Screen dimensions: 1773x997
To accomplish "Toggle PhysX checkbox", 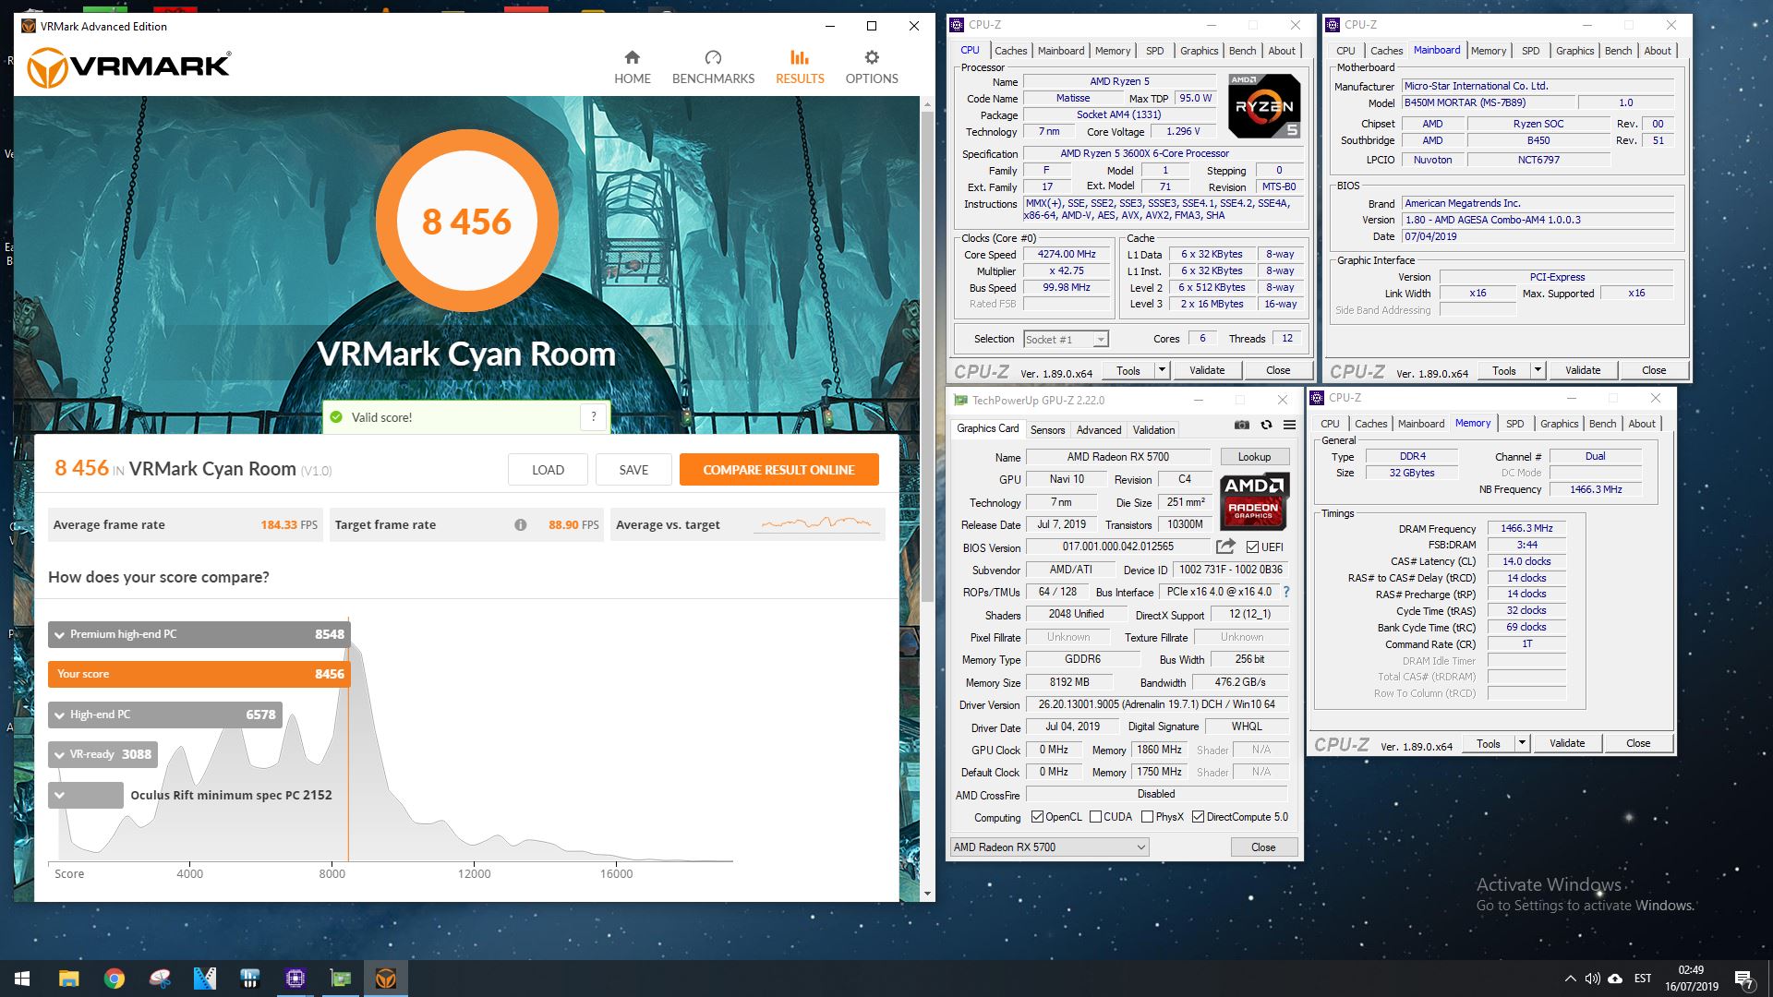I will point(1147,817).
